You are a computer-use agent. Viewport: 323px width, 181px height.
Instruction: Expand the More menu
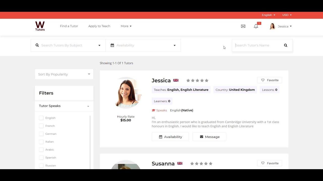126,26
